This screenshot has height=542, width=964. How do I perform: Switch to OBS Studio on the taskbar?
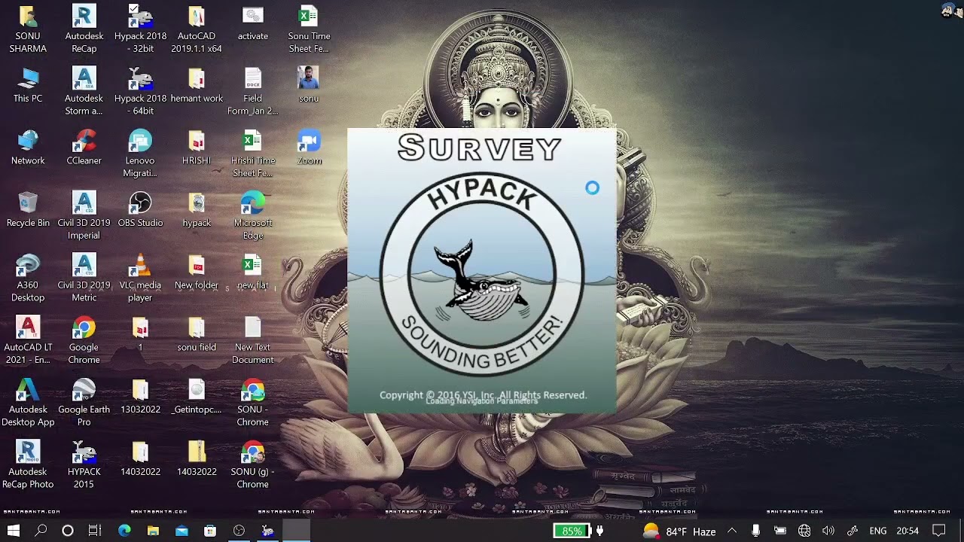pos(239,531)
